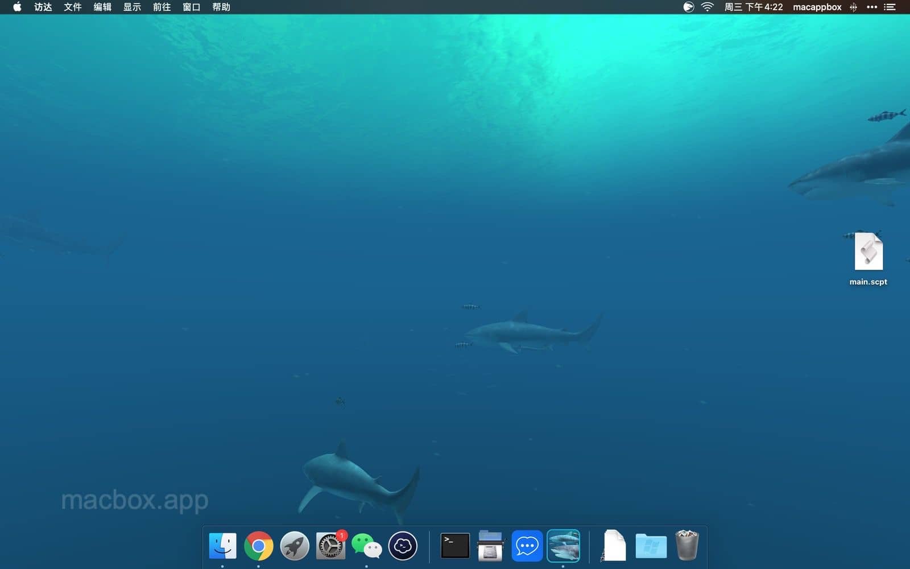Launch Google Chrome from the Dock
The width and height of the screenshot is (910, 569).
[x=259, y=546]
